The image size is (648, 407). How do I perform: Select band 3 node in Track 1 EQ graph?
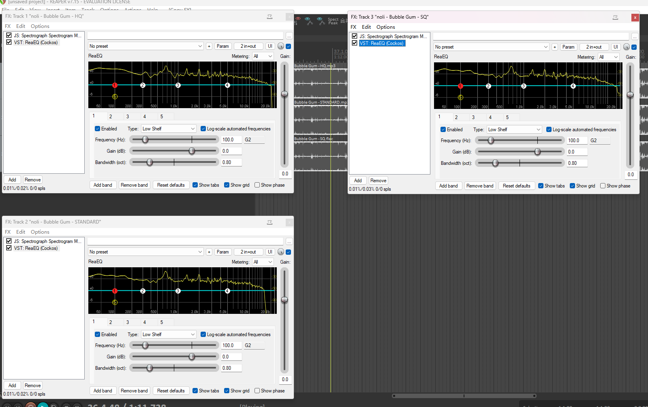178,85
